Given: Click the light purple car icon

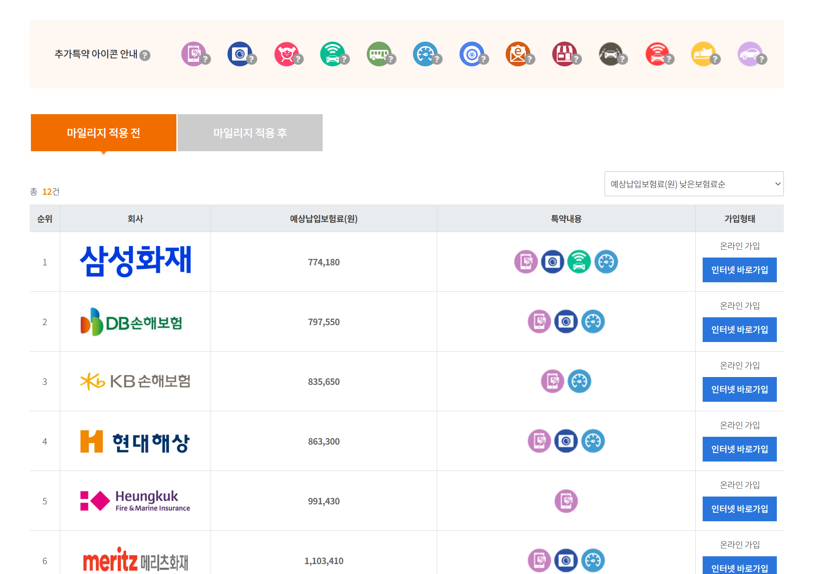Looking at the screenshot, I should (750, 54).
